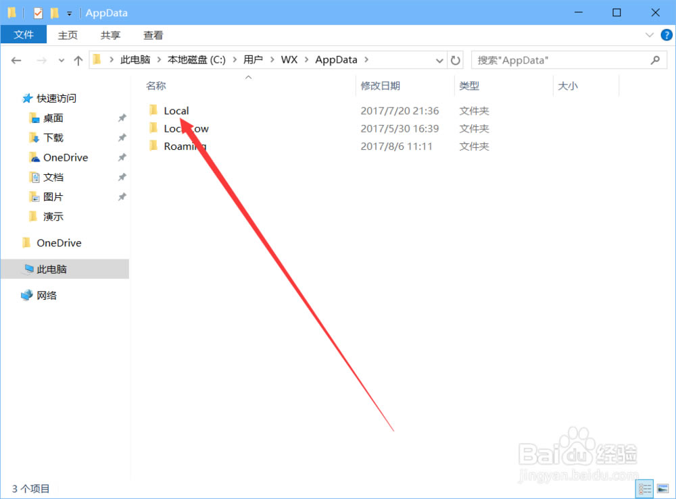
Task: Click the pin icon beside OneDrive
Action: pyautogui.click(x=122, y=157)
